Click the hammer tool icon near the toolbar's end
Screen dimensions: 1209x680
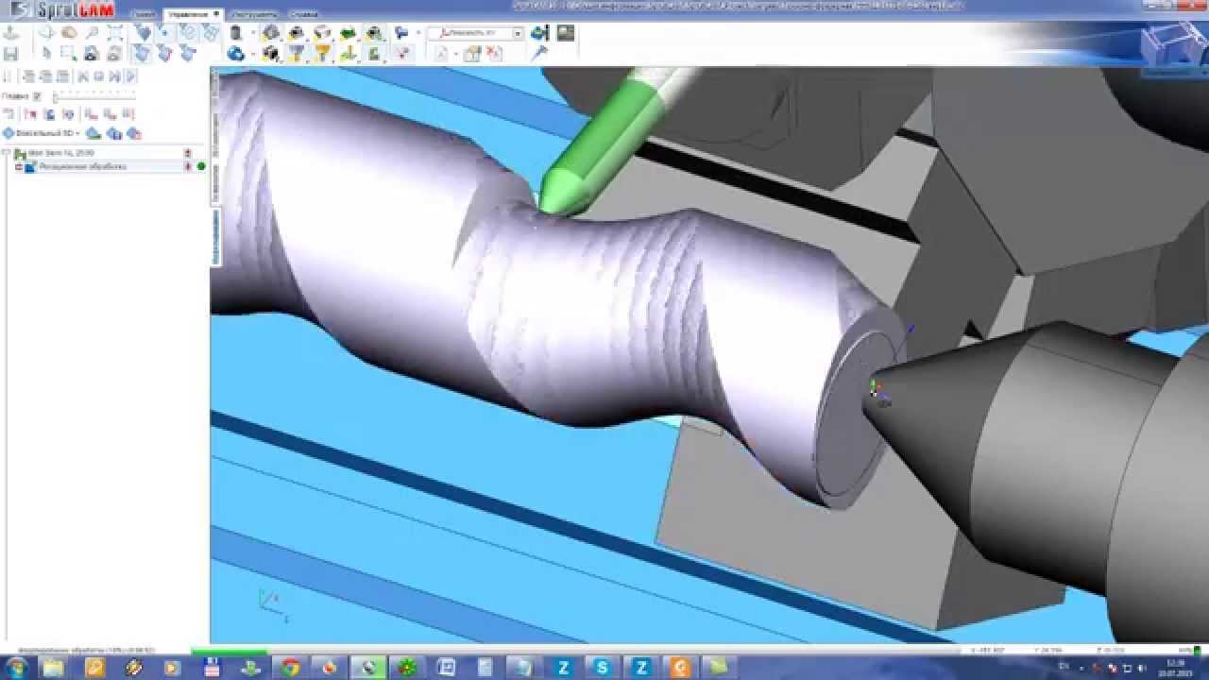(x=540, y=54)
